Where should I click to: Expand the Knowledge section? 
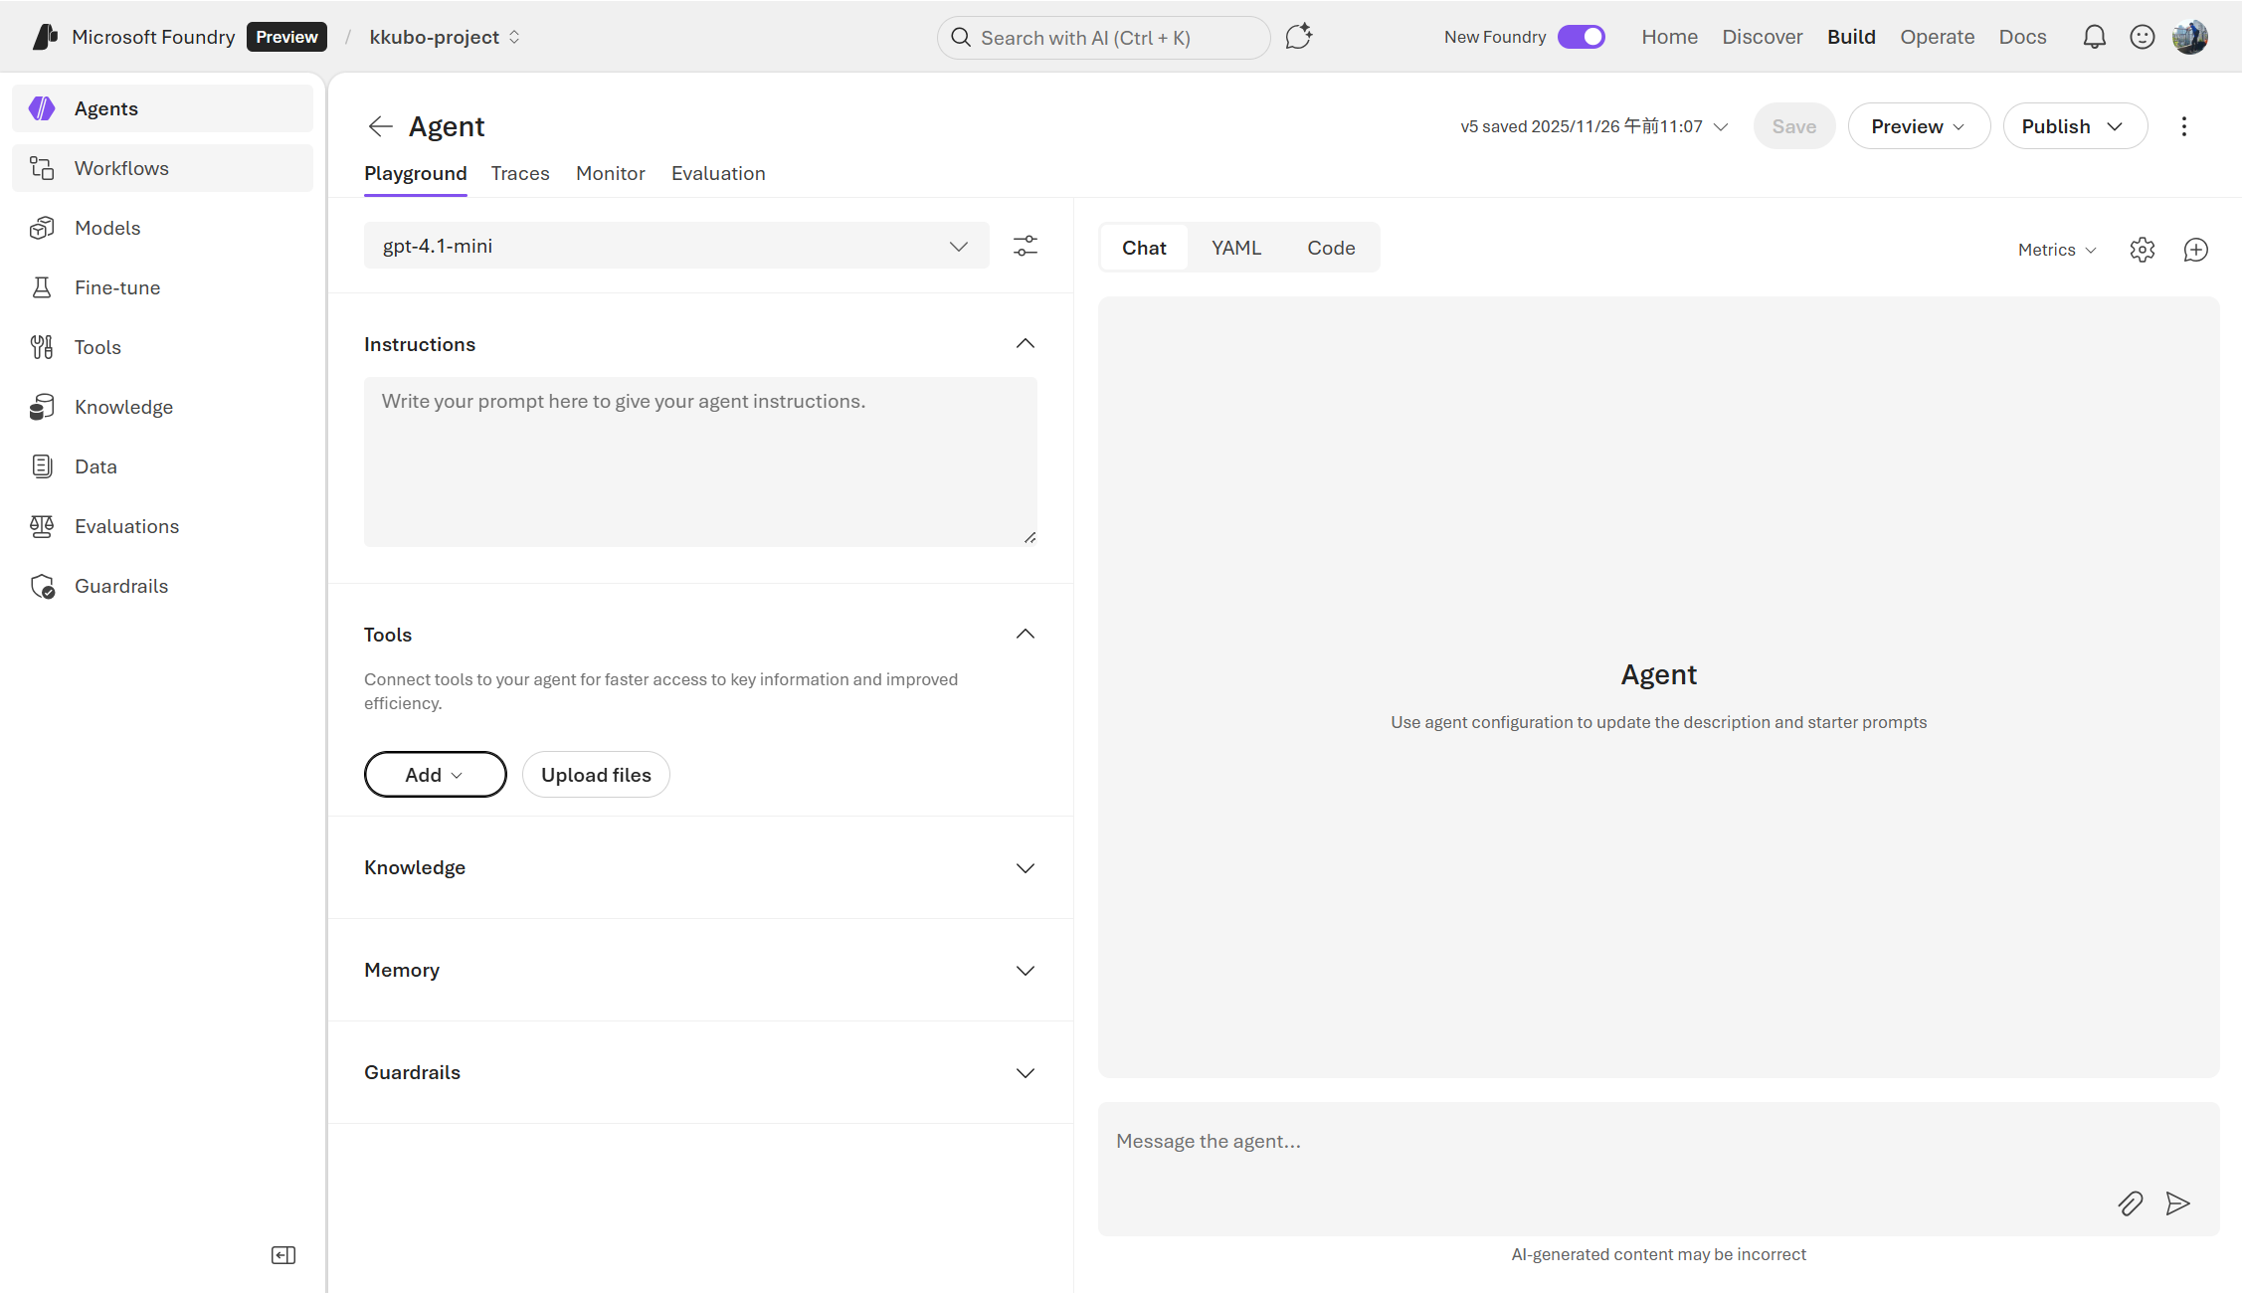(1025, 868)
